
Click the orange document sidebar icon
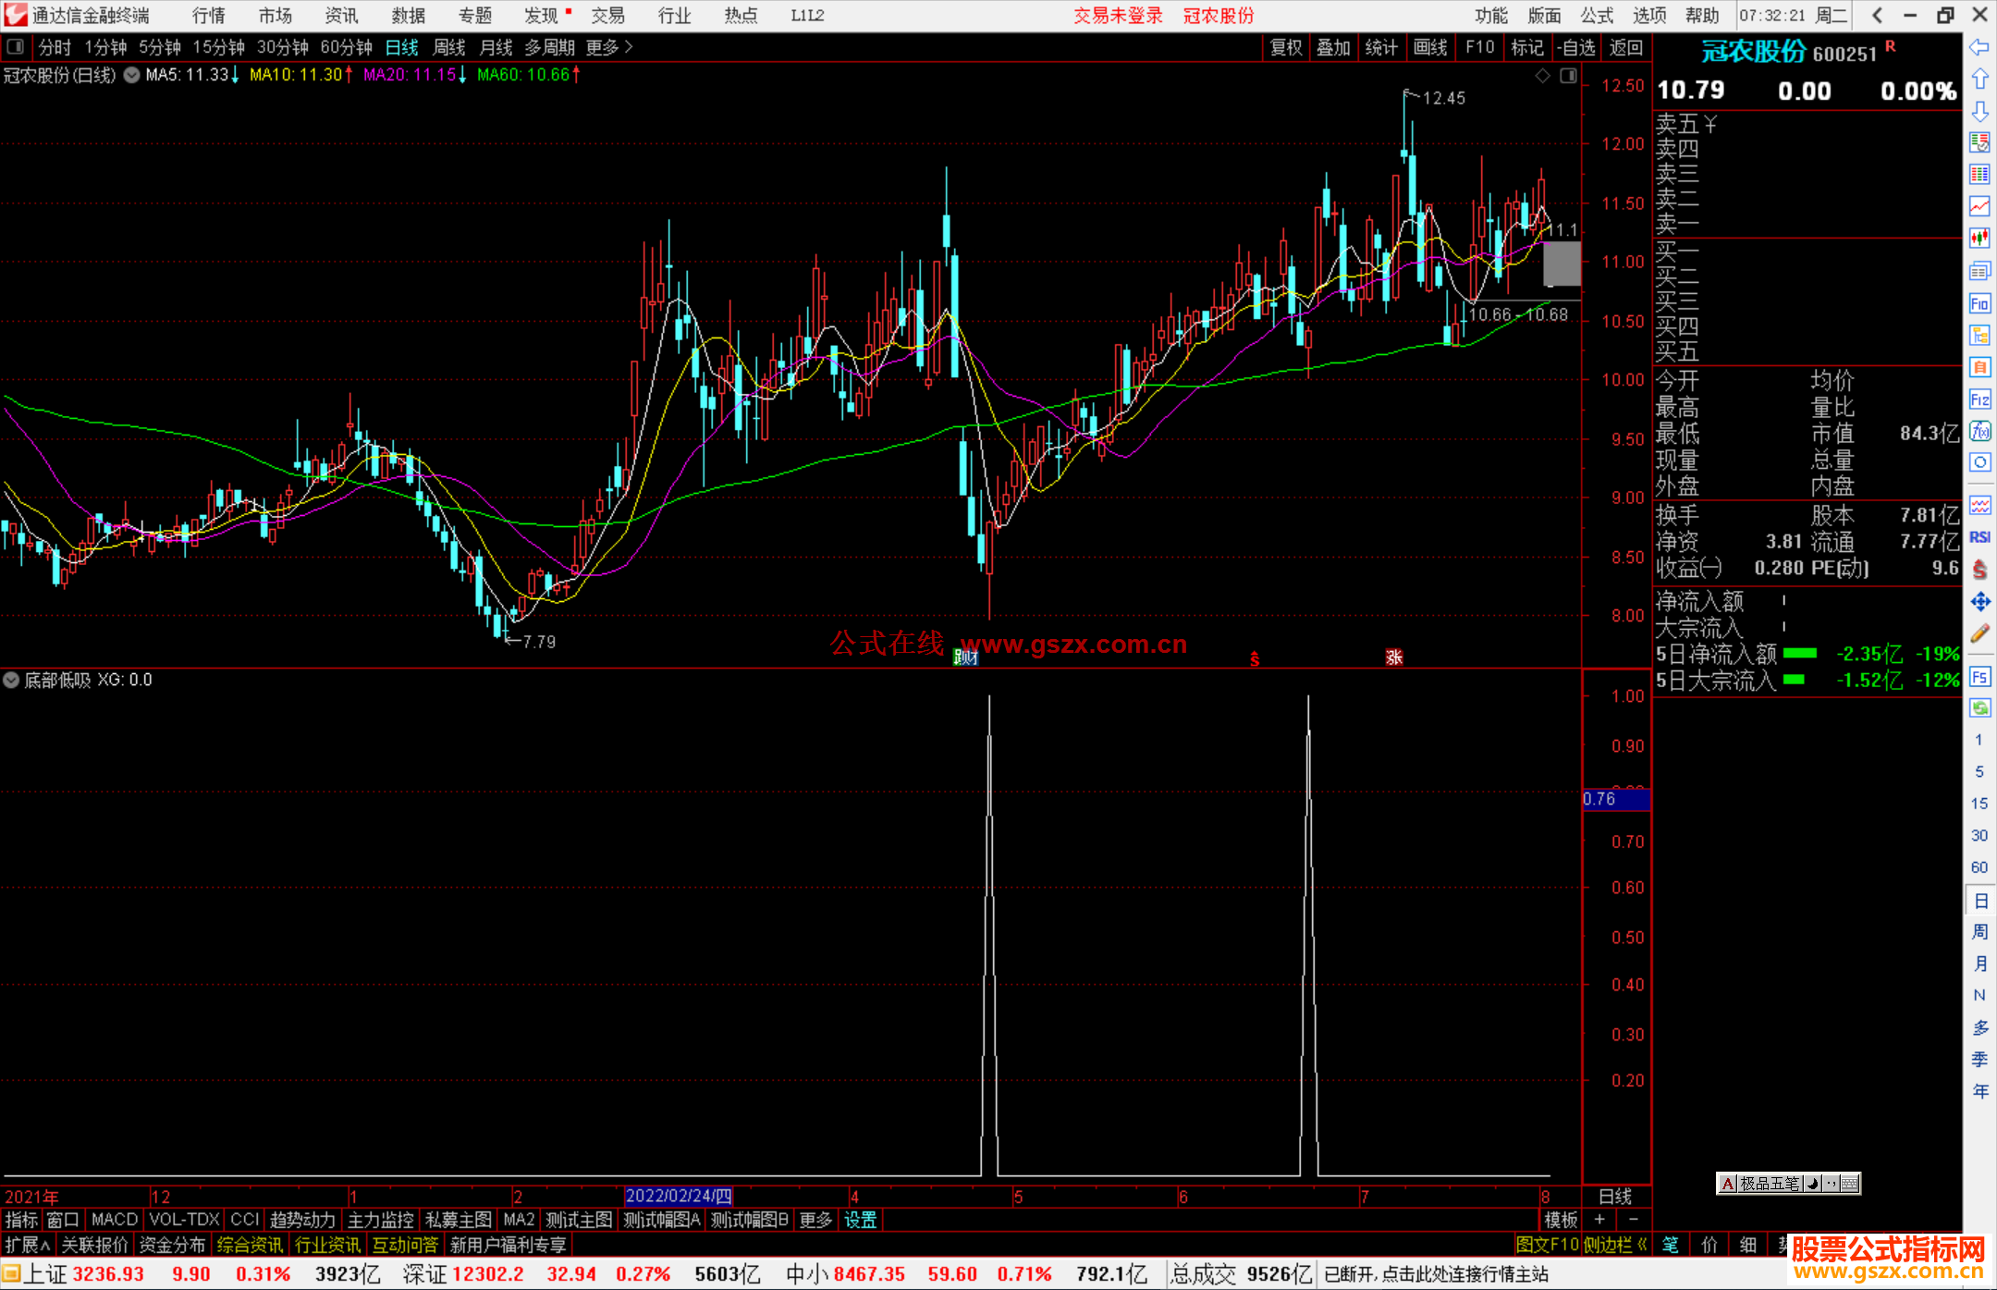point(1979,367)
